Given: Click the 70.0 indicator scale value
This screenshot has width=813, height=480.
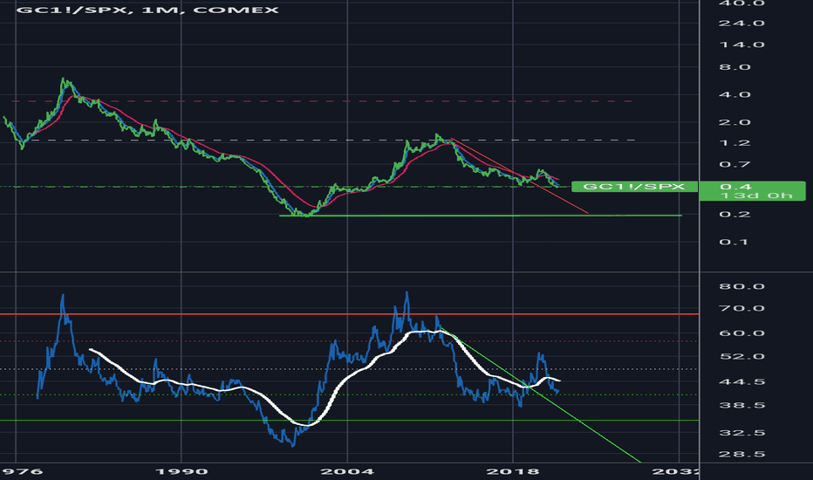Looking at the screenshot, I should [741, 308].
